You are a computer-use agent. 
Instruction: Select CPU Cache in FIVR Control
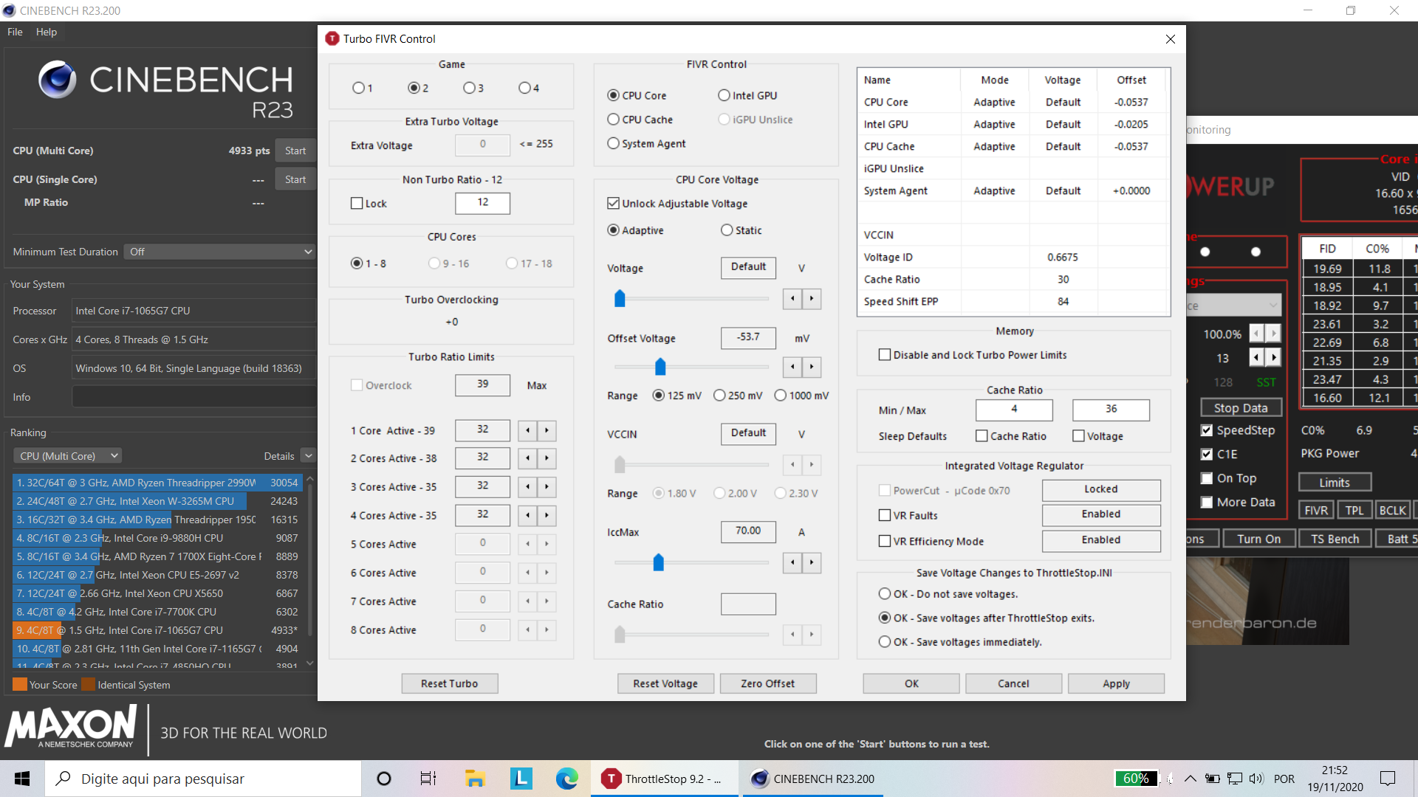[x=640, y=120]
